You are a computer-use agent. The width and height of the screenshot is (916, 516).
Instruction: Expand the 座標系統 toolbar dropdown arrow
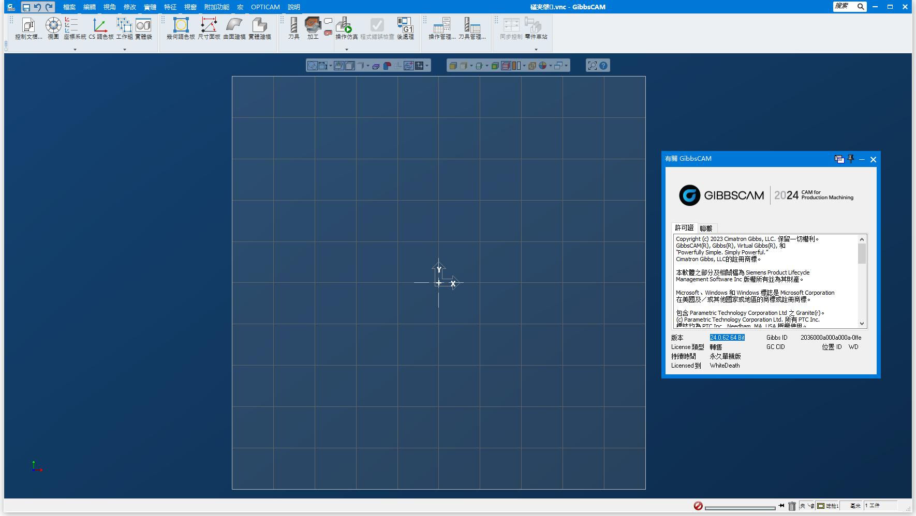point(75,50)
